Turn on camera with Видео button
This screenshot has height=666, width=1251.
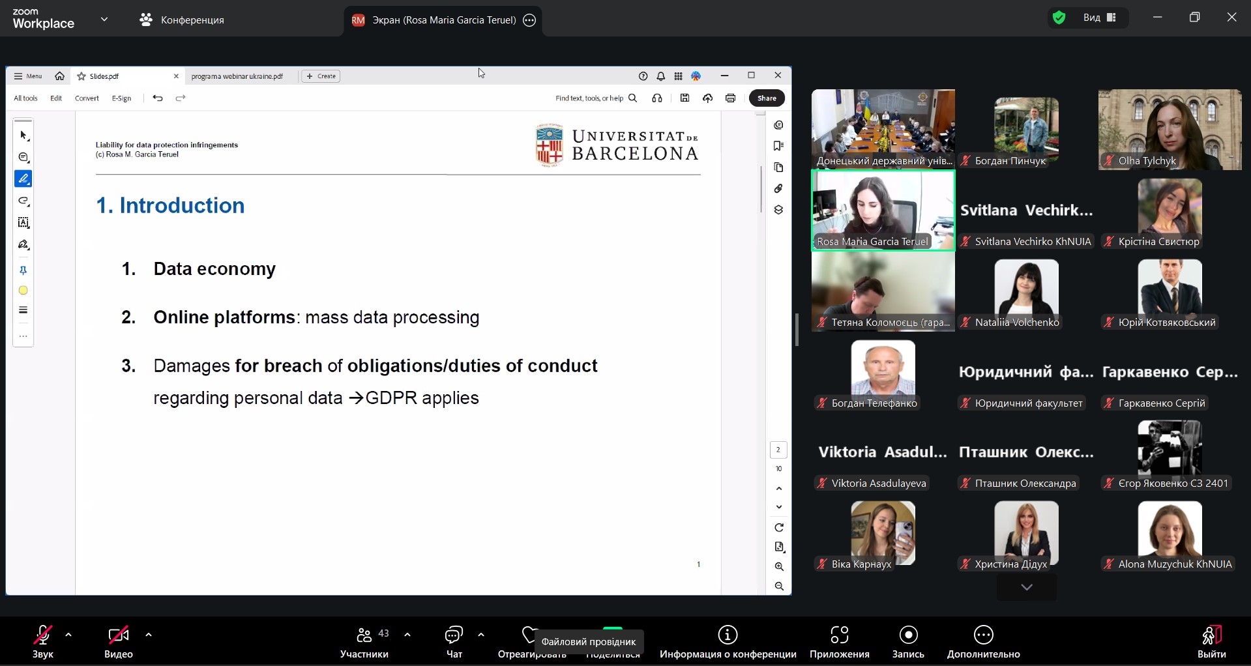pyautogui.click(x=119, y=641)
